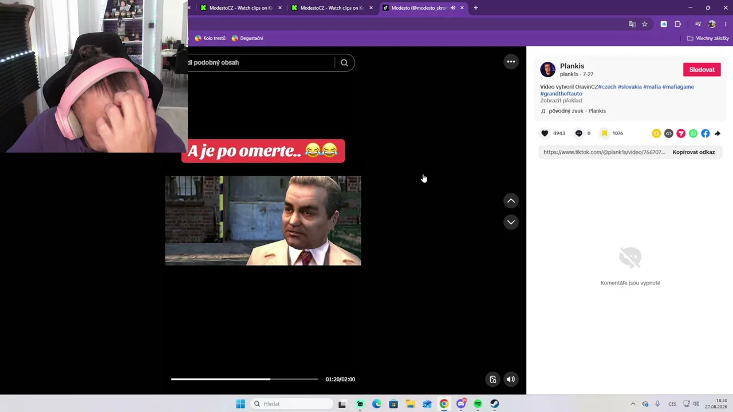Open the #mafia hashtag

(x=652, y=87)
